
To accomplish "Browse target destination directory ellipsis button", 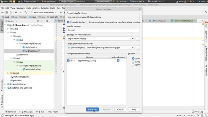I will [138, 47].
